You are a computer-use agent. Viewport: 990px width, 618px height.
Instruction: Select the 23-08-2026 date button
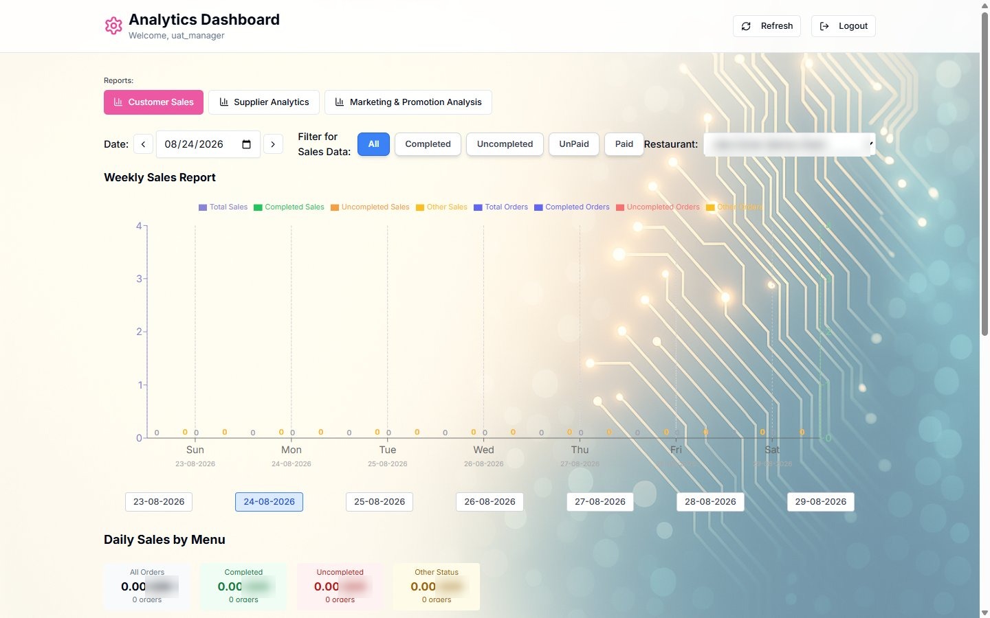tap(159, 502)
